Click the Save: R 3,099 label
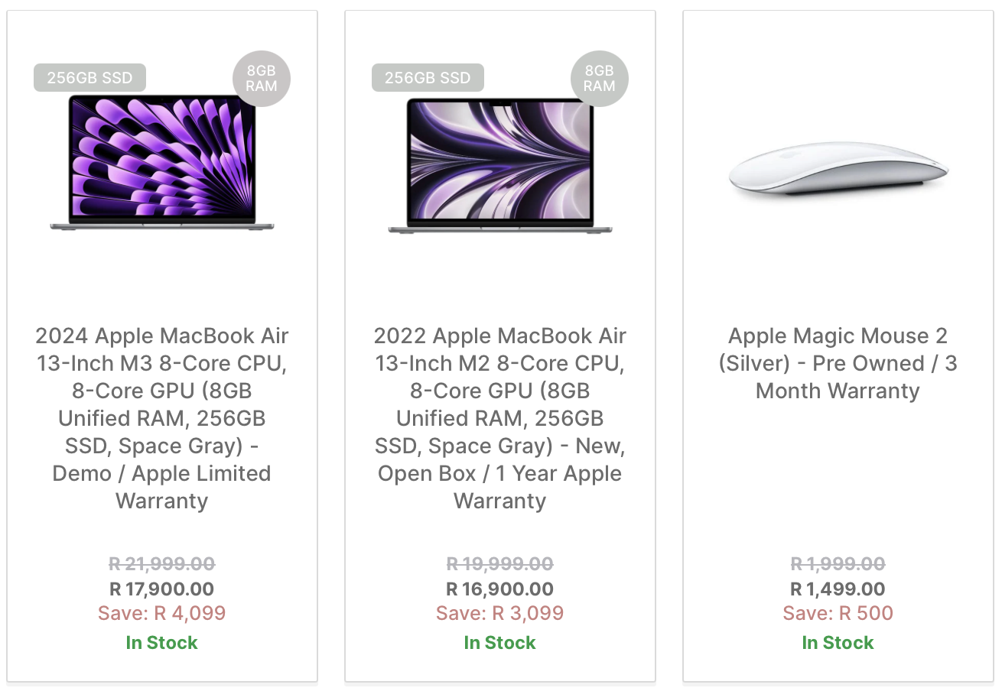This screenshot has width=1002, height=691. 499,614
